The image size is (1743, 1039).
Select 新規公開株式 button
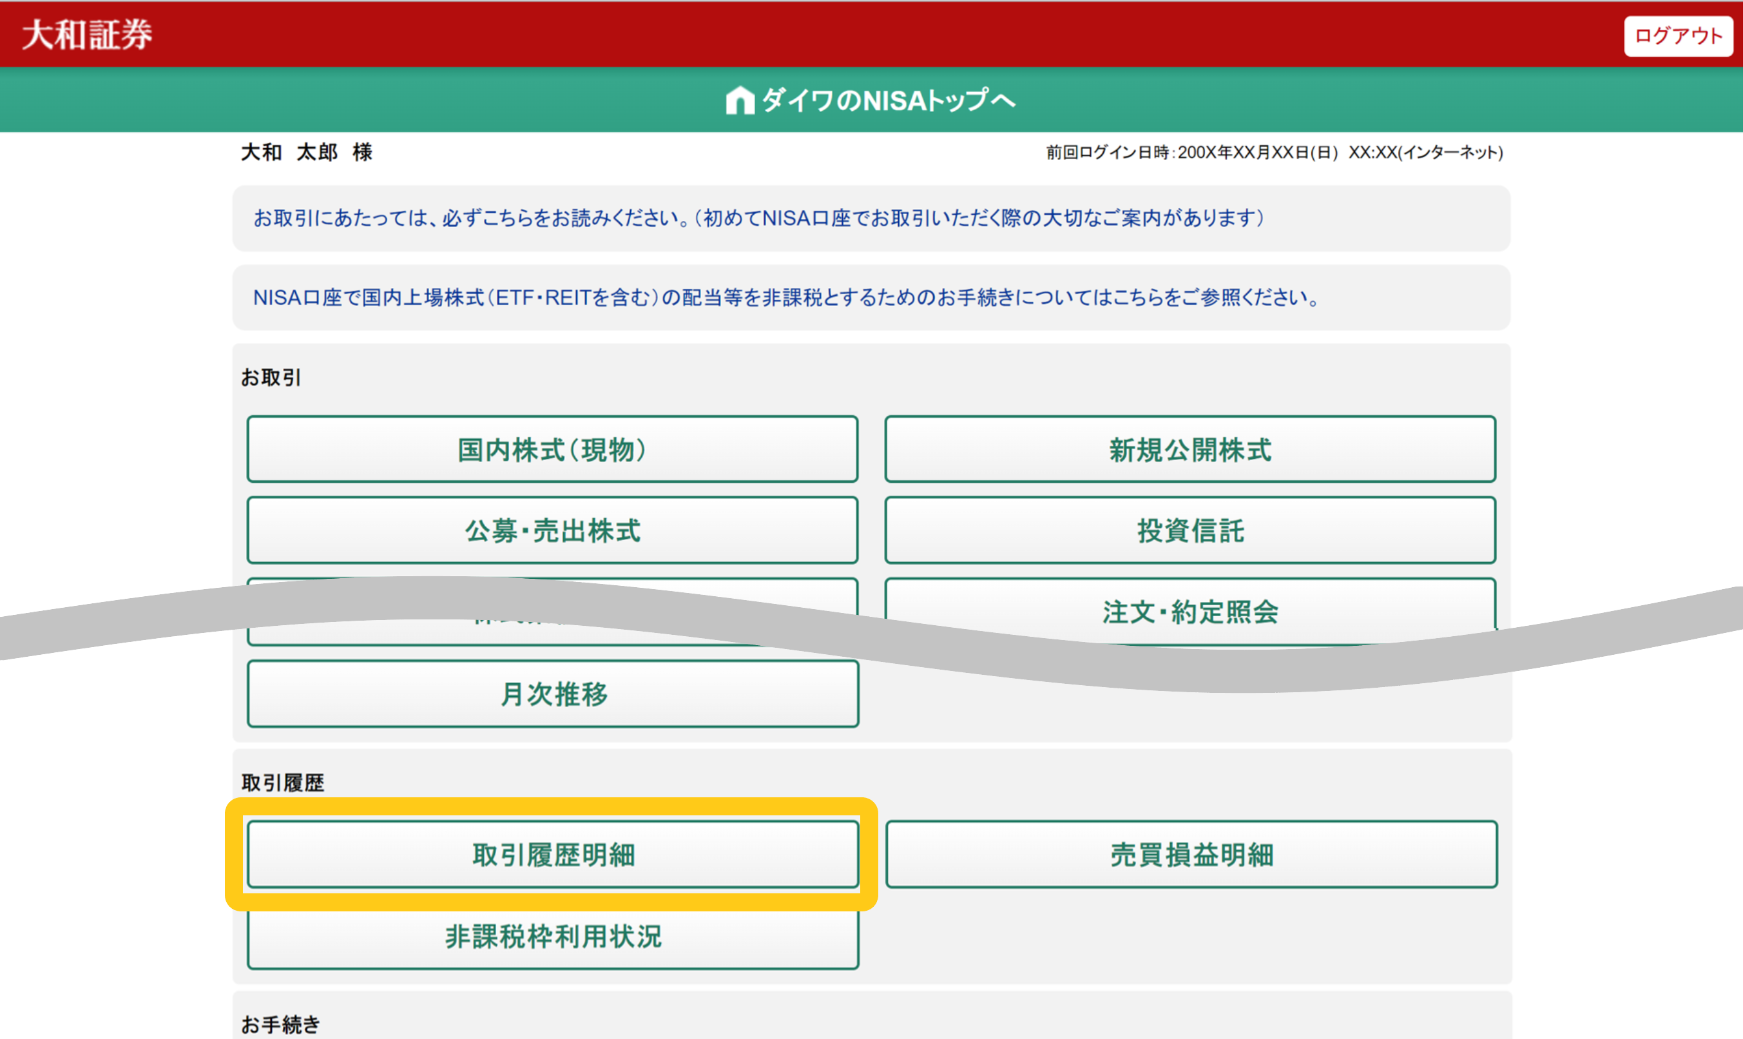coord(1190,449)
